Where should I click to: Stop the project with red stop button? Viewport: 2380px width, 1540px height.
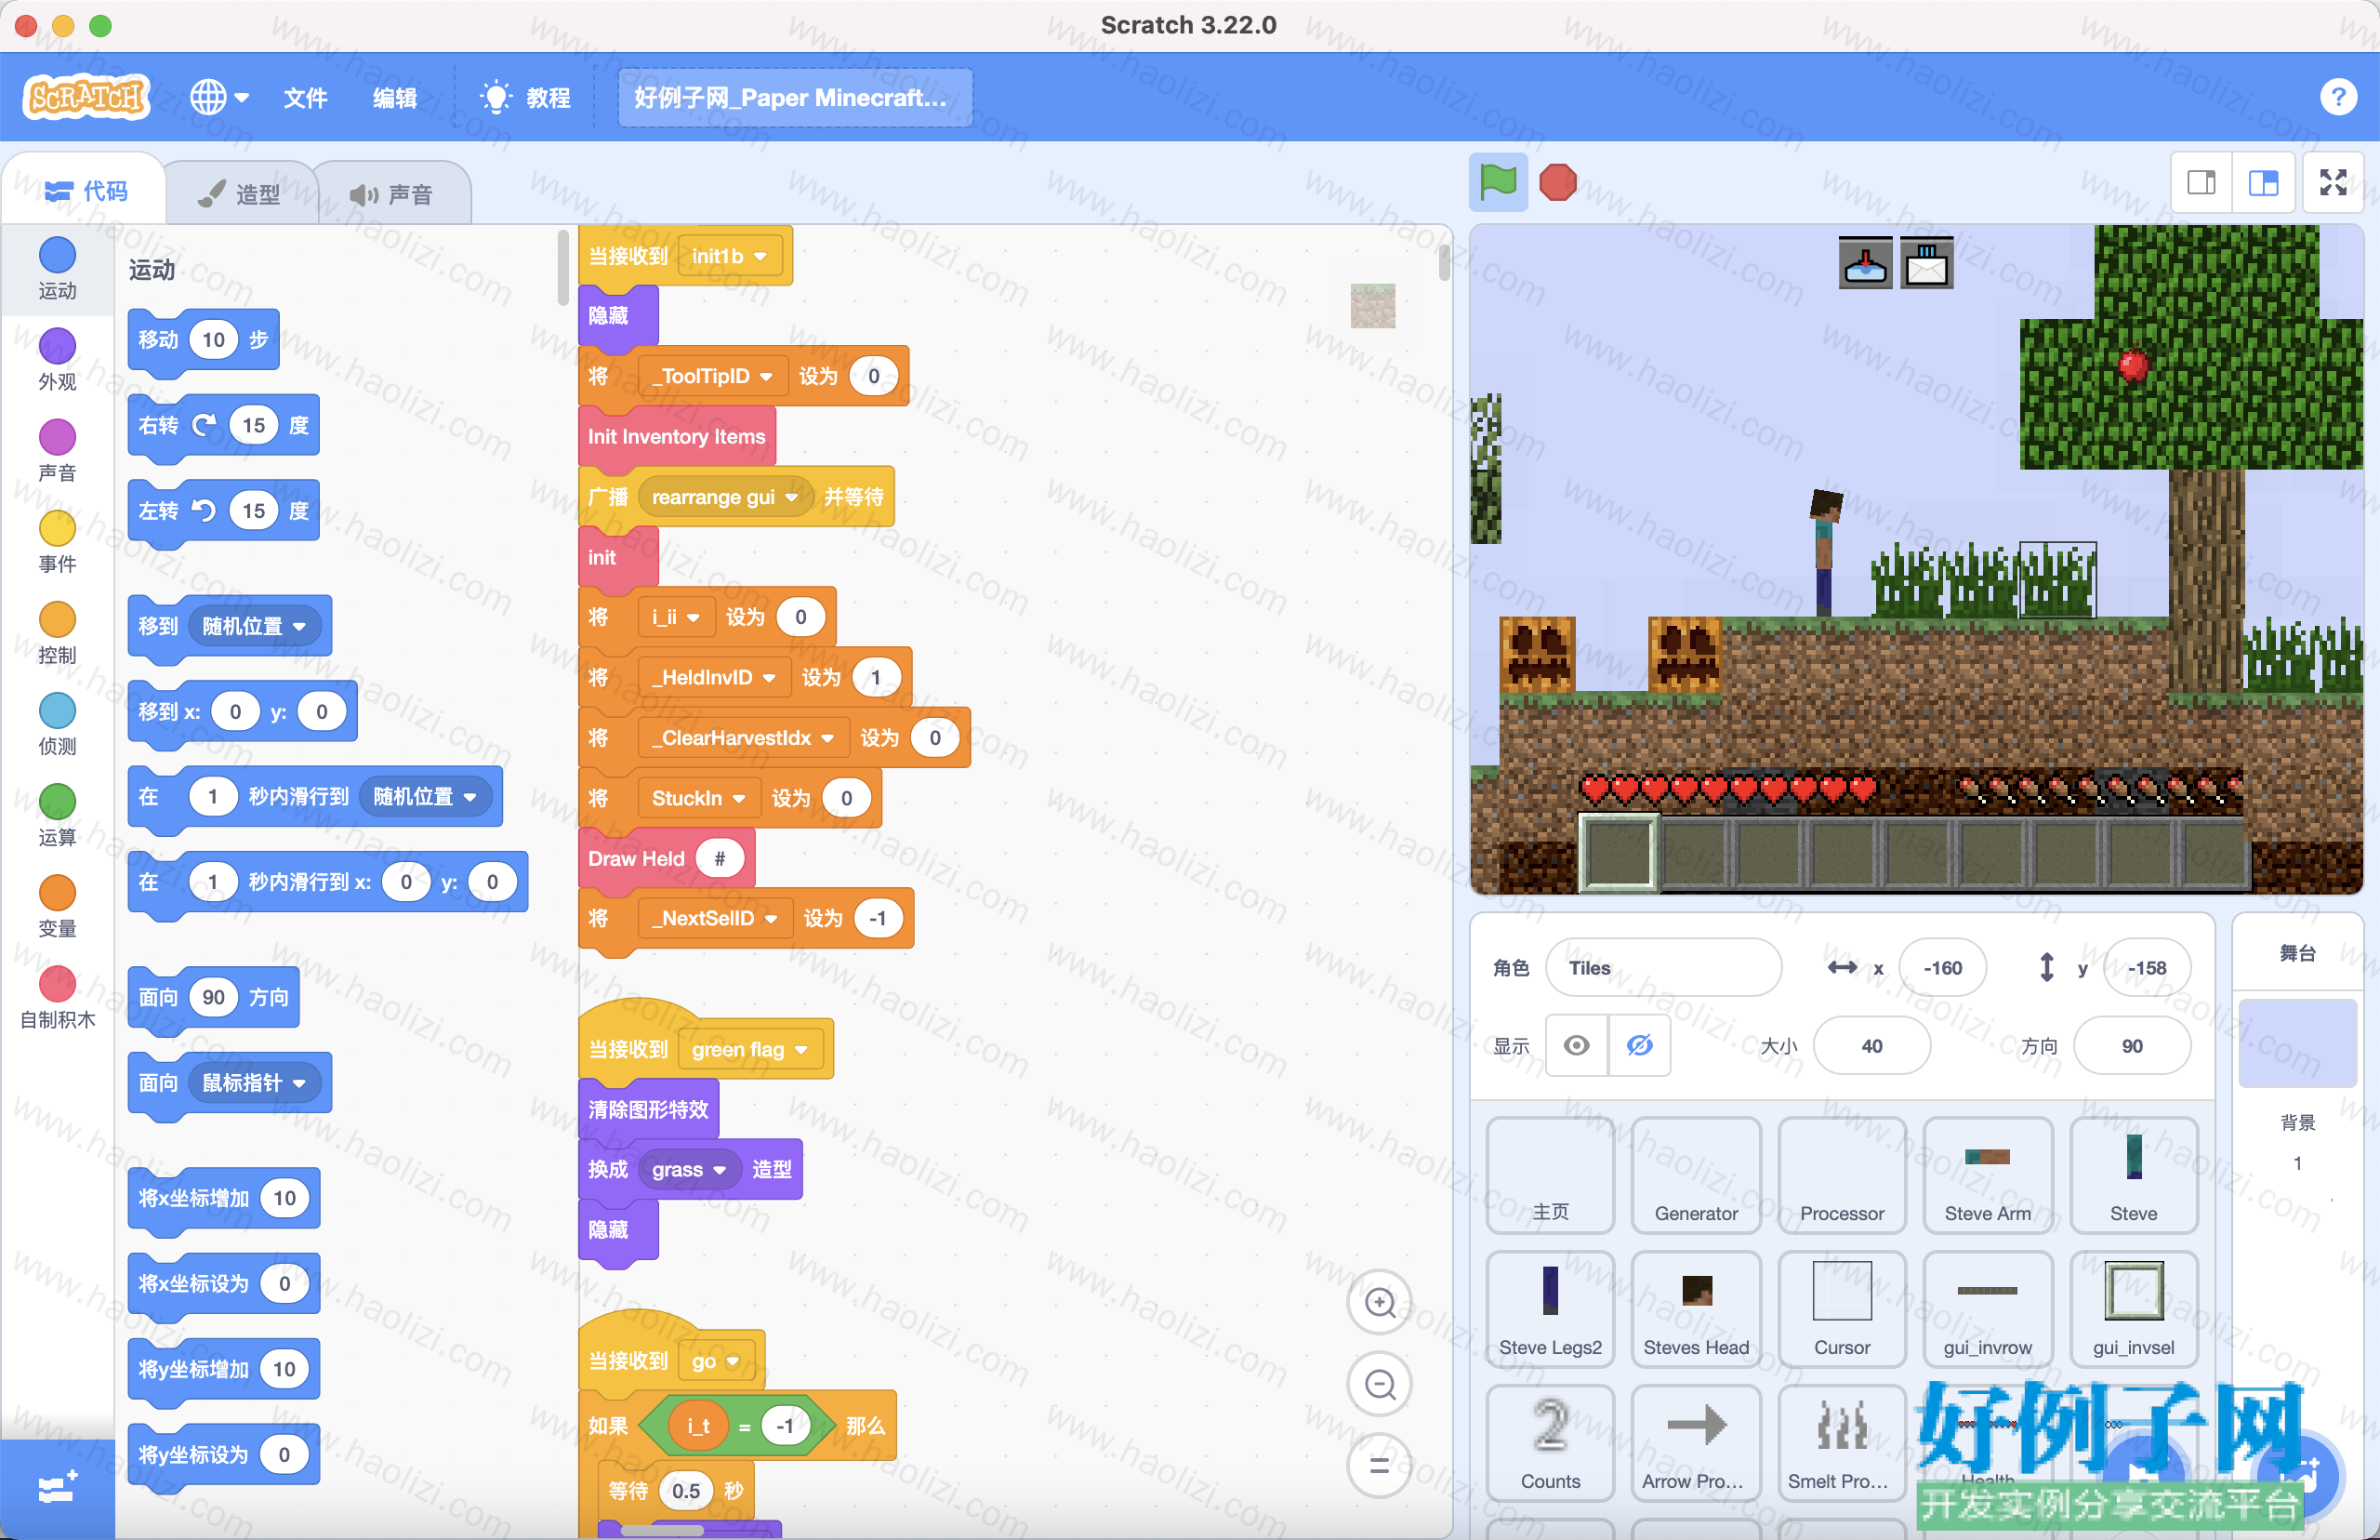click(x=1557, y=182)
